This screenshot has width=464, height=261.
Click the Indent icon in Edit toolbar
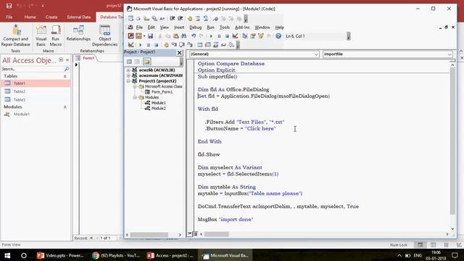[173, 18]
